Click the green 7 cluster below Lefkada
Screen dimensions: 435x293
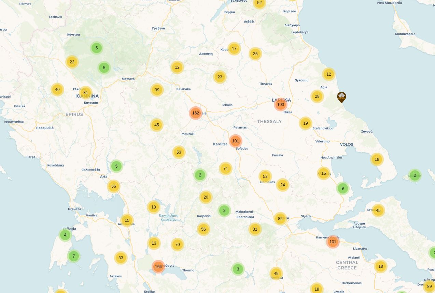[73, 256]
